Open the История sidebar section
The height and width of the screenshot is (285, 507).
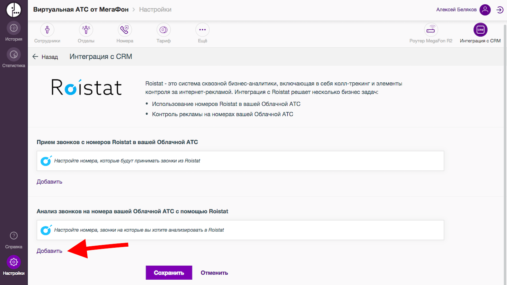tap(14, 32)
